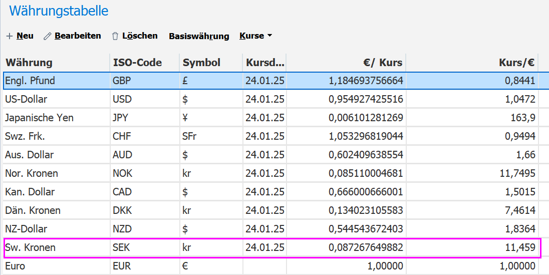Select the Engl. Pfund row

click(x=30, y=81)
